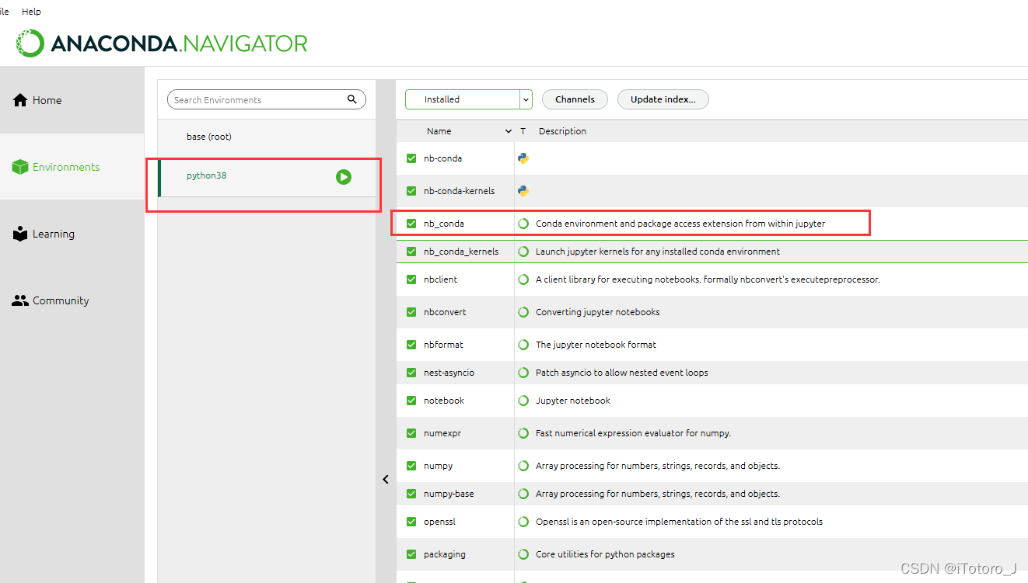This screenshot has height=583, width=1028.
Task: Click the conda ring icon for nbformat
Action: (523, 345)
